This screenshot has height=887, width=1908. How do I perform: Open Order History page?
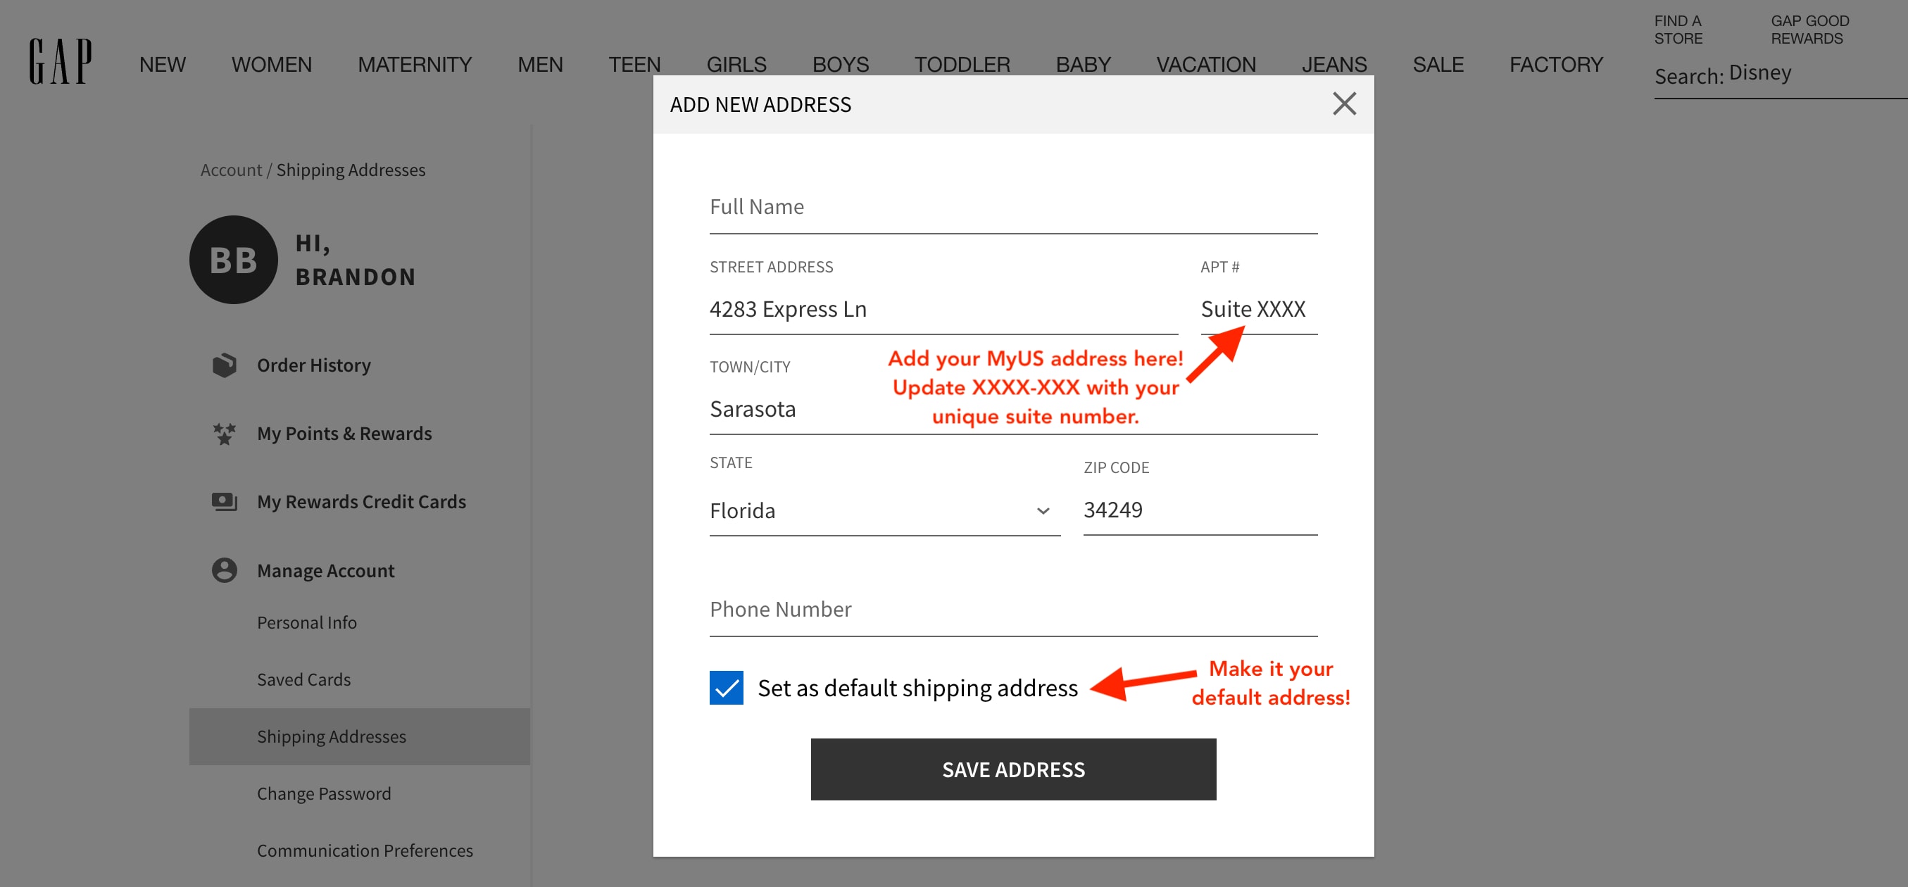click(x=313, y=365)
